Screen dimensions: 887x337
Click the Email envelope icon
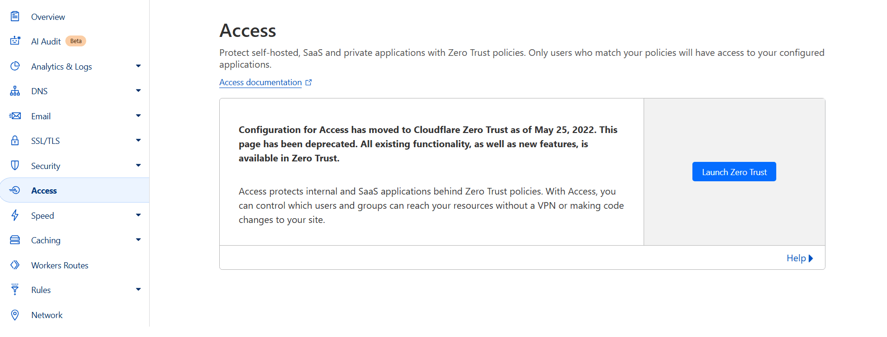tap(15, 115)
